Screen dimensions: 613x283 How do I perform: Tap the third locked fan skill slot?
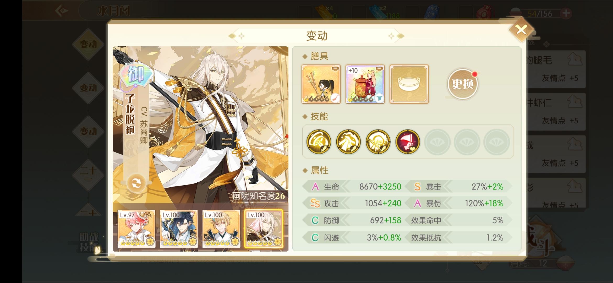(496, 142)
